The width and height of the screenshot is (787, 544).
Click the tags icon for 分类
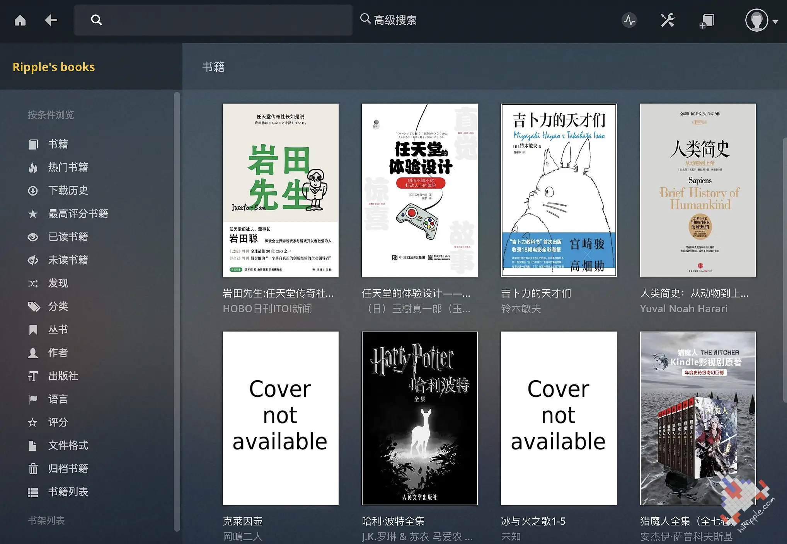point(34,306)
